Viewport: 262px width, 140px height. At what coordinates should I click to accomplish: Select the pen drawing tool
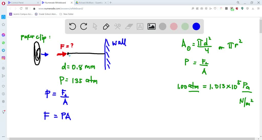pos(106,26)
